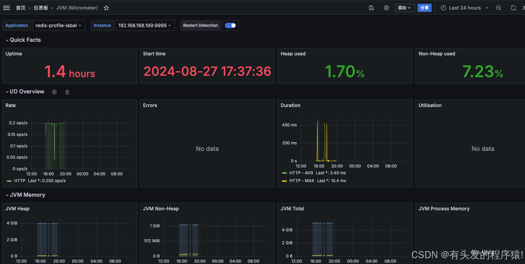
Task: Zoom out the time range
Action: (x=498, y=8)
